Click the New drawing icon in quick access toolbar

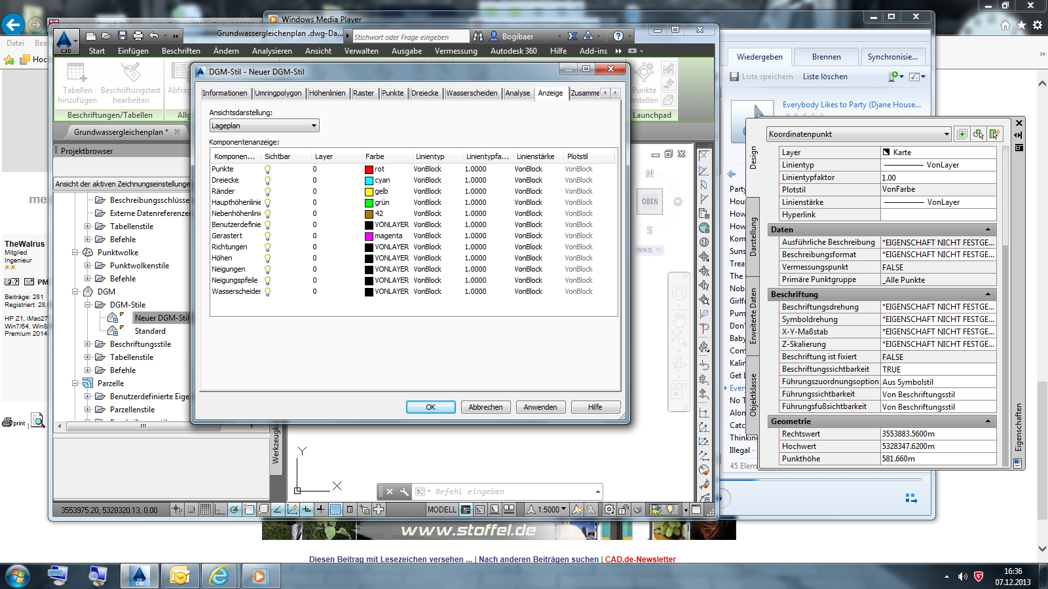[x=91, y=36]
